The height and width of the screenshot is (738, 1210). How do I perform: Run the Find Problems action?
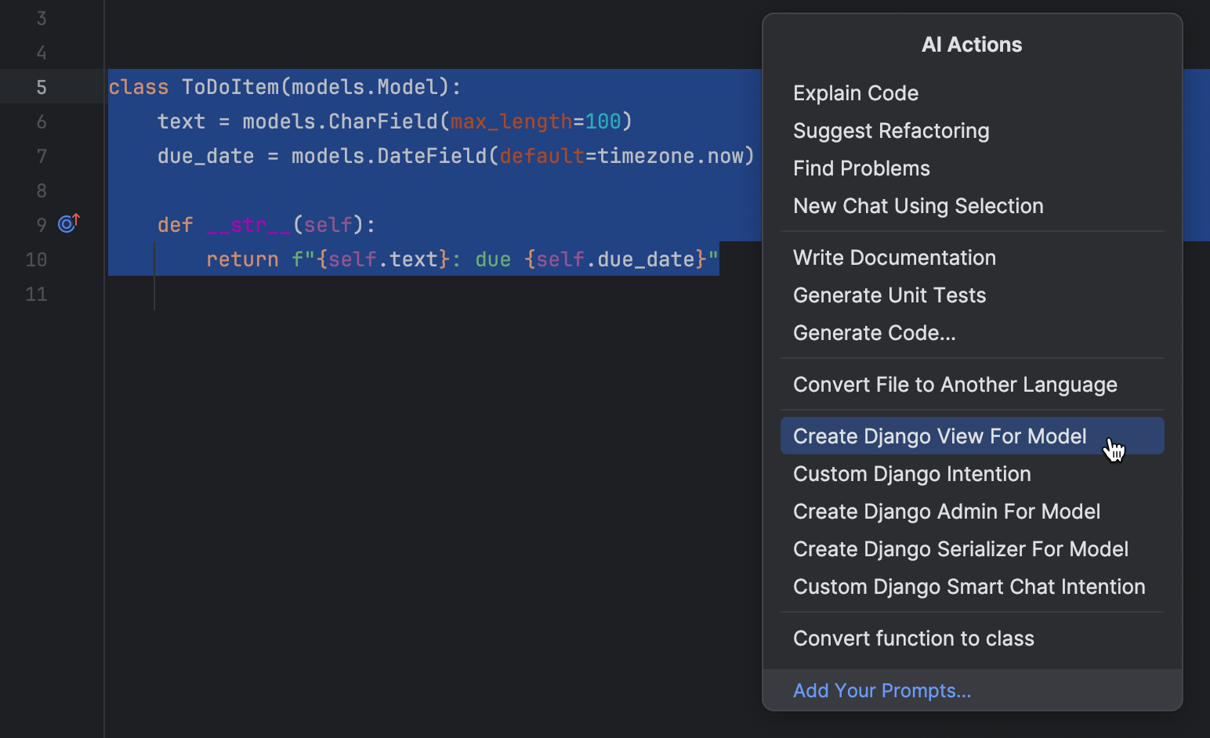(860, 168)
